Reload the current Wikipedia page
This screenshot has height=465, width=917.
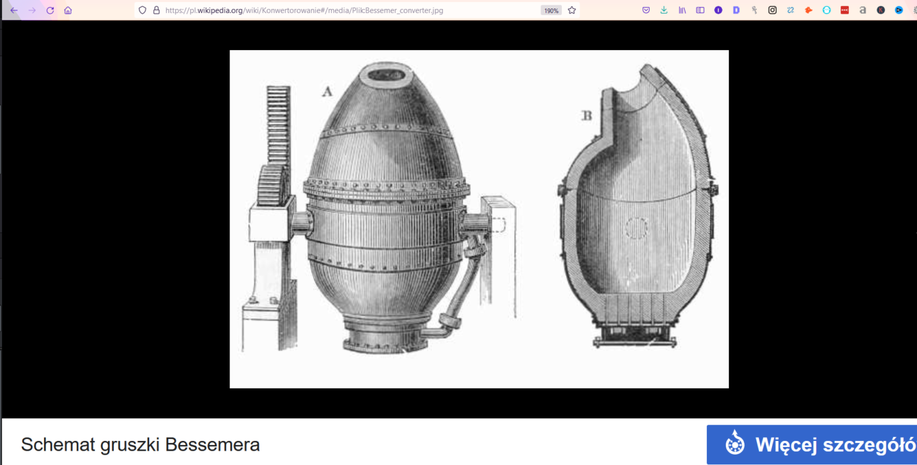[50, 10]
